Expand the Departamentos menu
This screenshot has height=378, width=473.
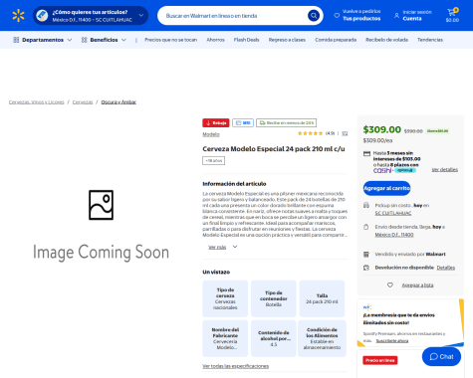point(43,40)
